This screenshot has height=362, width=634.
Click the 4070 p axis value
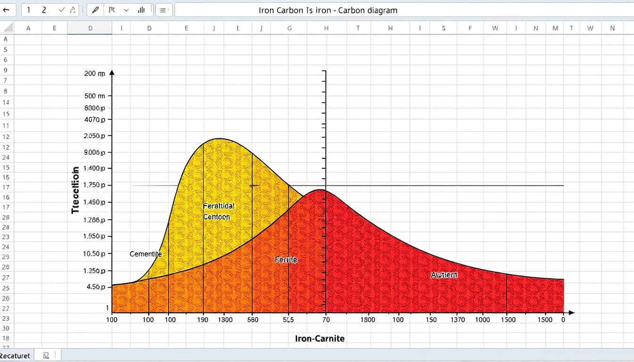(x=95, y=120)
